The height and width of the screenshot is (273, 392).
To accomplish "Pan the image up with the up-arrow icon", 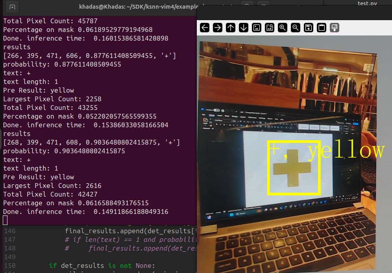I will [231, 28].
